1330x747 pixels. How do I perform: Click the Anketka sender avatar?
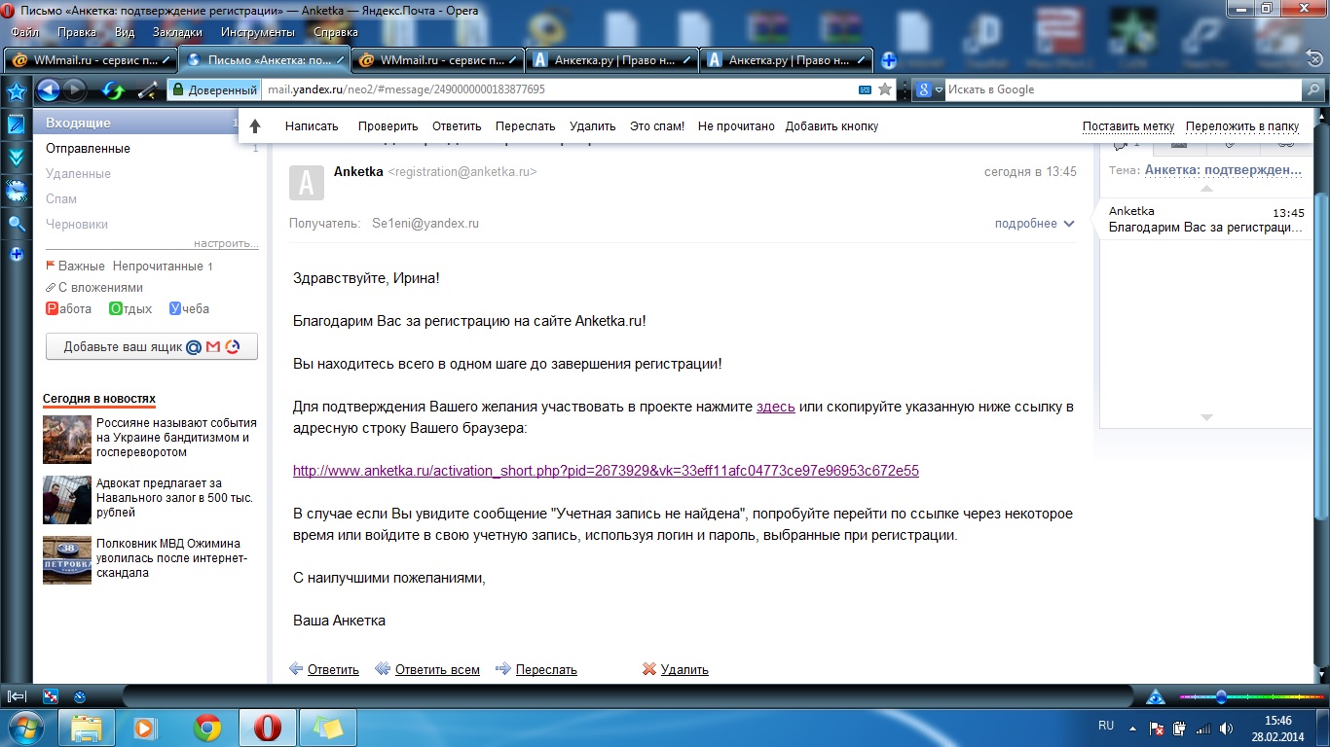click(x=307, y=182)
